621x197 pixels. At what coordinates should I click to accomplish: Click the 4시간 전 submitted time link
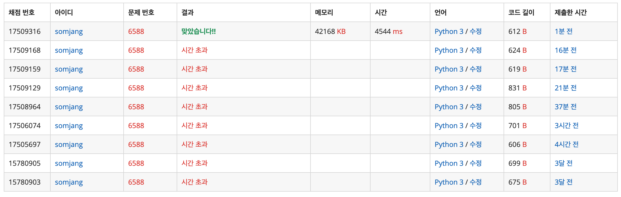567,145
